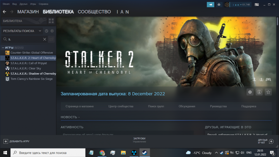Select Counter-Strike: Global Offensive
The height and width of the screenshot is (157, 279).
coord(32,53)
